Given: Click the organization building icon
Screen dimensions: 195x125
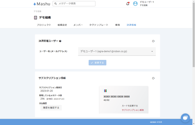Looking at the screenshot, I should pos(36,18).
